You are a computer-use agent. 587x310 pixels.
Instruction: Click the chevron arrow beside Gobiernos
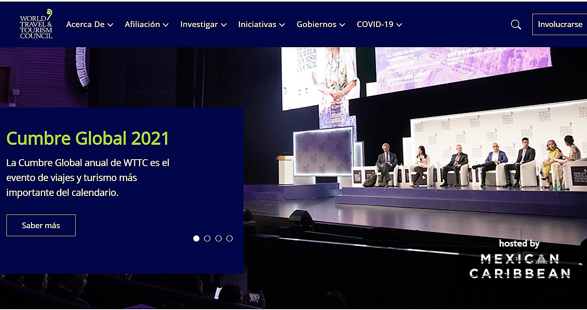342,25
